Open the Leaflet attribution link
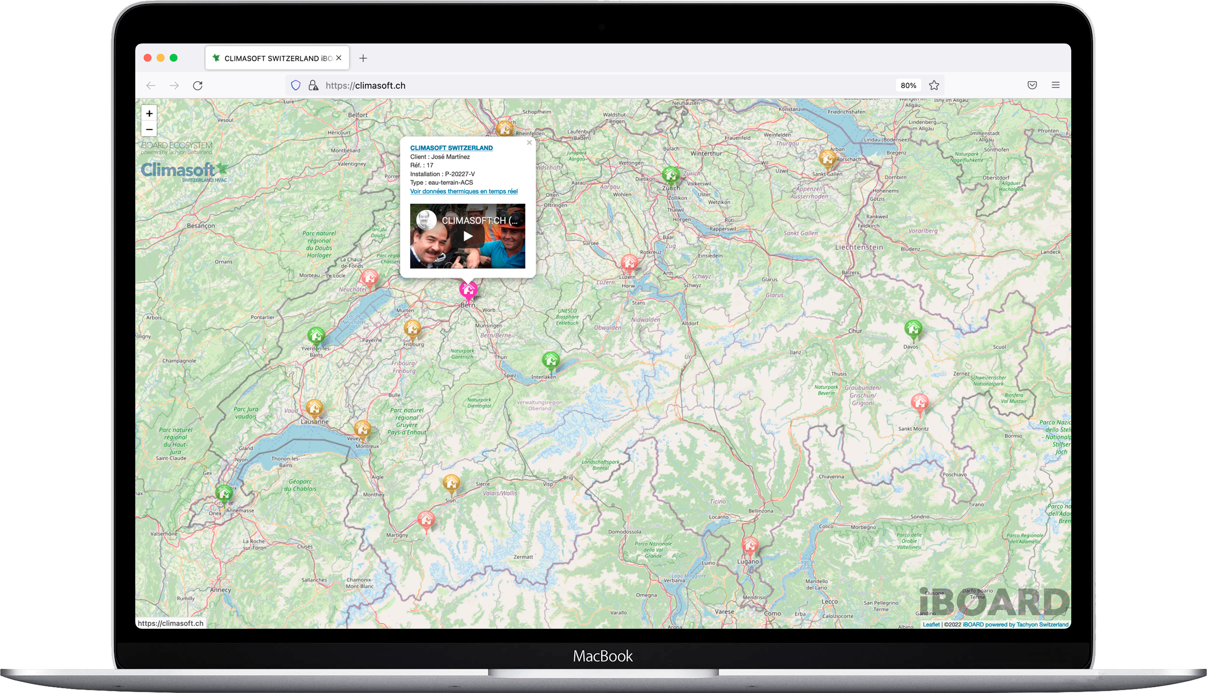 pyautogui.click(x=931, y=624)
